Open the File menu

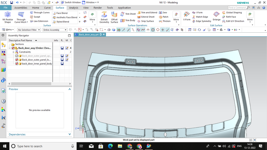6,8
